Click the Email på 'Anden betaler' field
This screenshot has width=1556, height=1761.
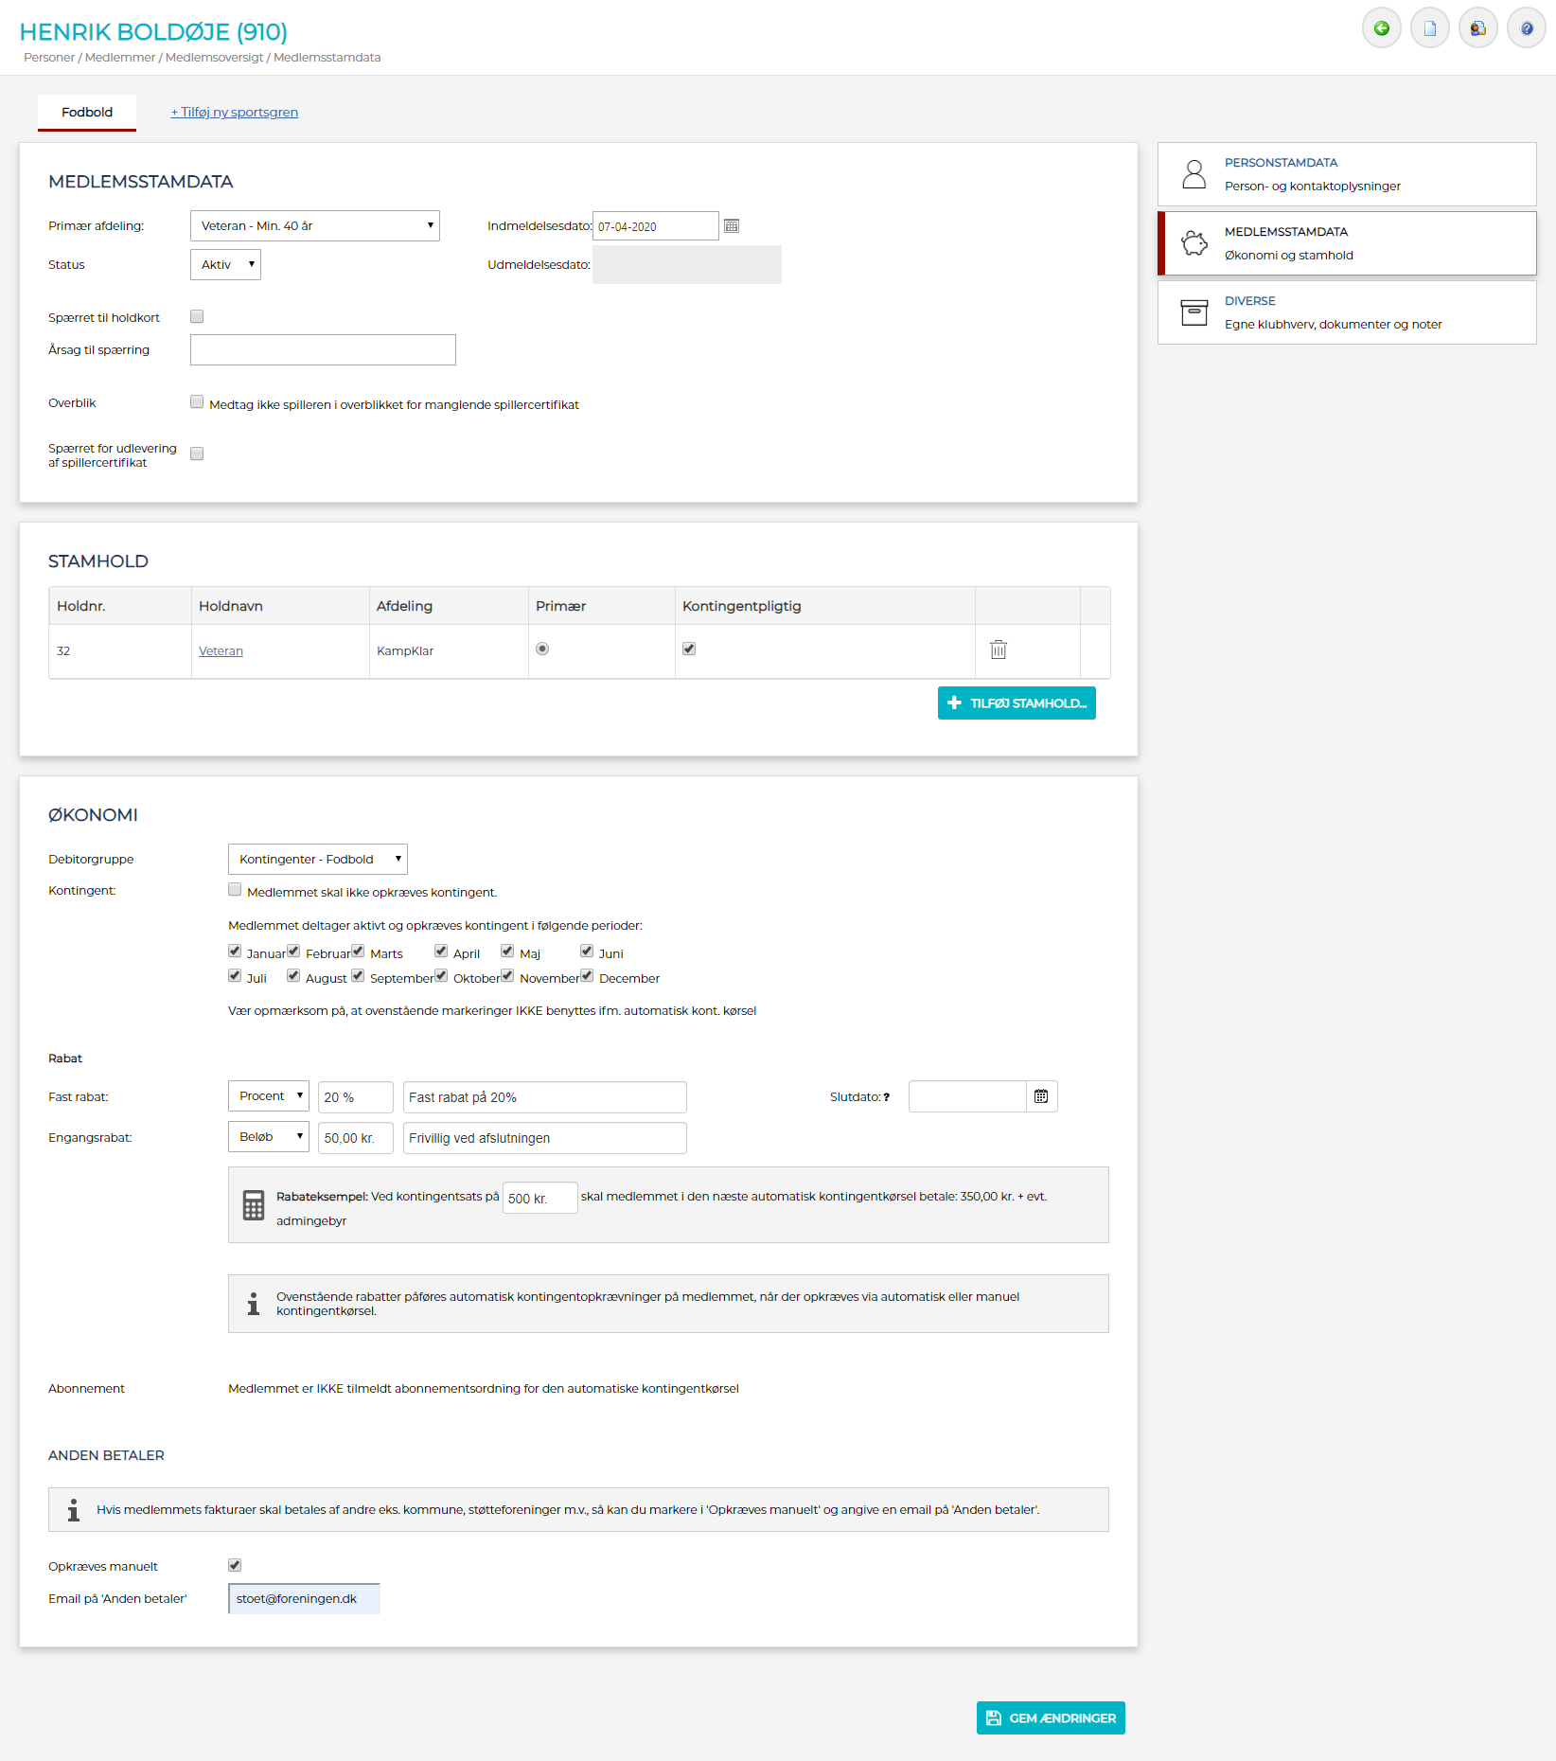click(x=304, y=1599)
